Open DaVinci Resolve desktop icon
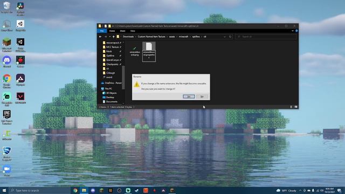The height and width of the screenshot is (194, 345). click(20, 9)
